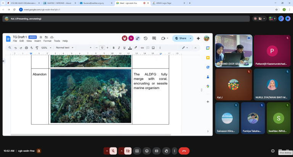
Task: Switch to the SEAFDEC / MFRDMD About tab
Action: point(60,3)
